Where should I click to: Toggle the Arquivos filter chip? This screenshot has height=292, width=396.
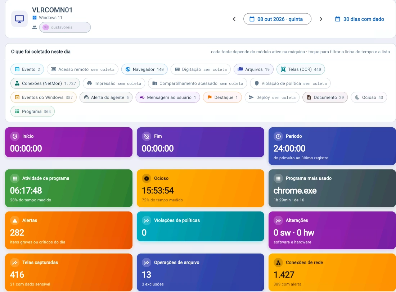253,69
